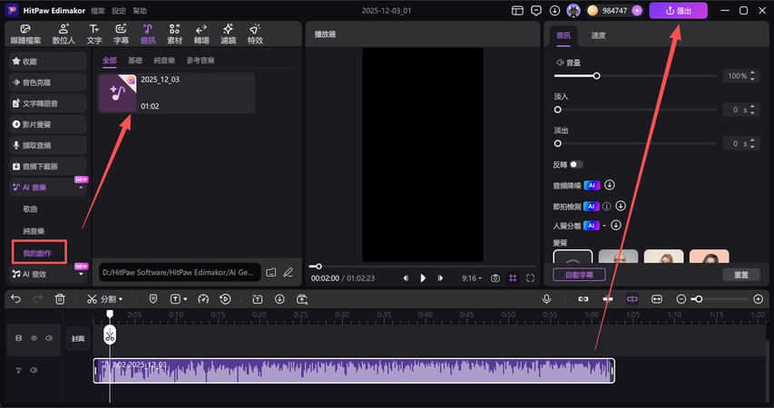Toggle the highlighted purple link icon in timeline
This screenshot has height=408, width=774.
tap(632, 299)
